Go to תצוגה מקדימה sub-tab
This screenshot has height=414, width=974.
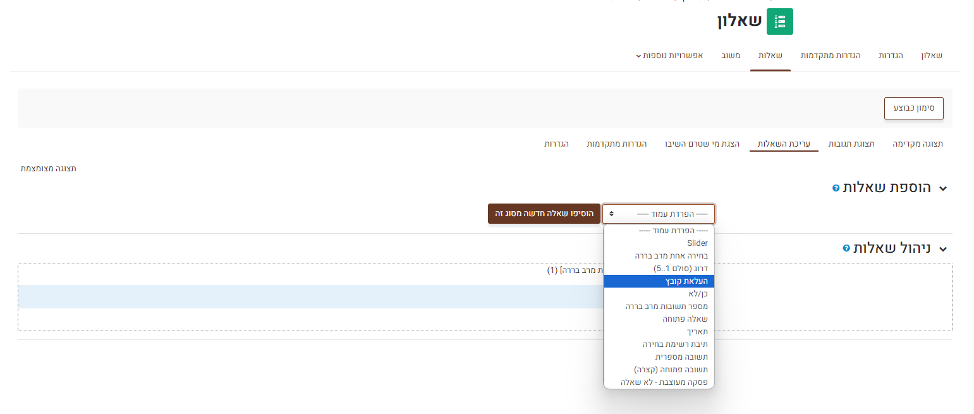[x=918, y=144]
